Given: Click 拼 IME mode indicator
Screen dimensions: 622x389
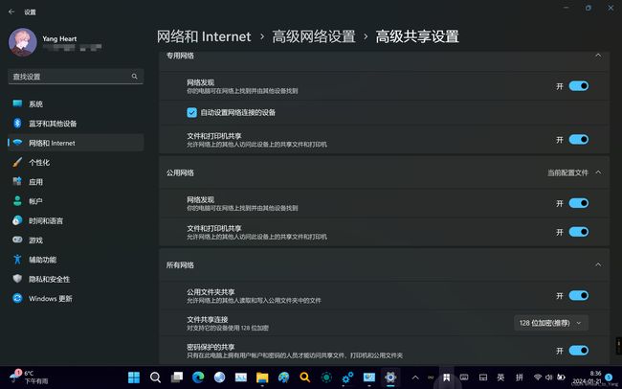Looking at the screenshot, I should tap(520, 378).
